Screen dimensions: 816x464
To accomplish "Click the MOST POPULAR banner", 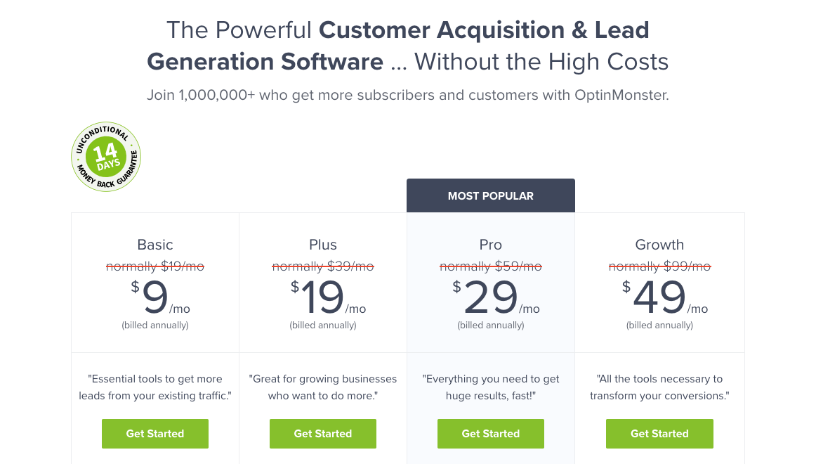I will (x=490, y=195).
